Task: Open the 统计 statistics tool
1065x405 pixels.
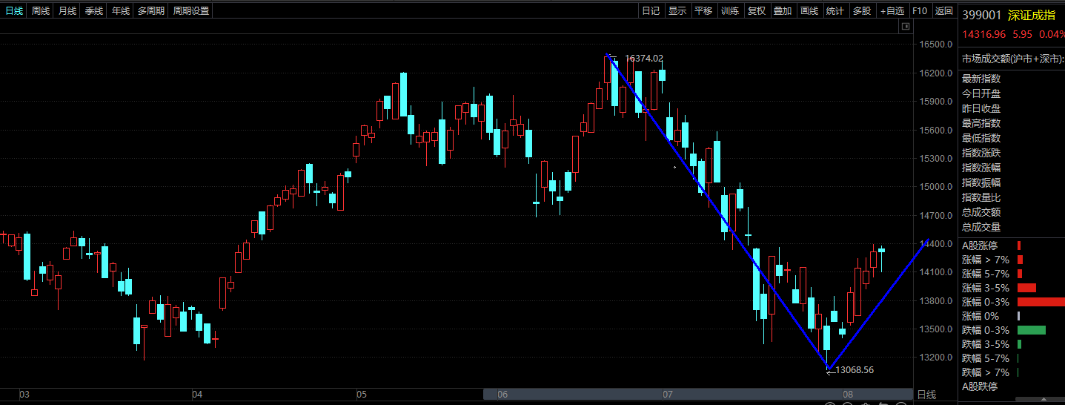Action: 835,11
